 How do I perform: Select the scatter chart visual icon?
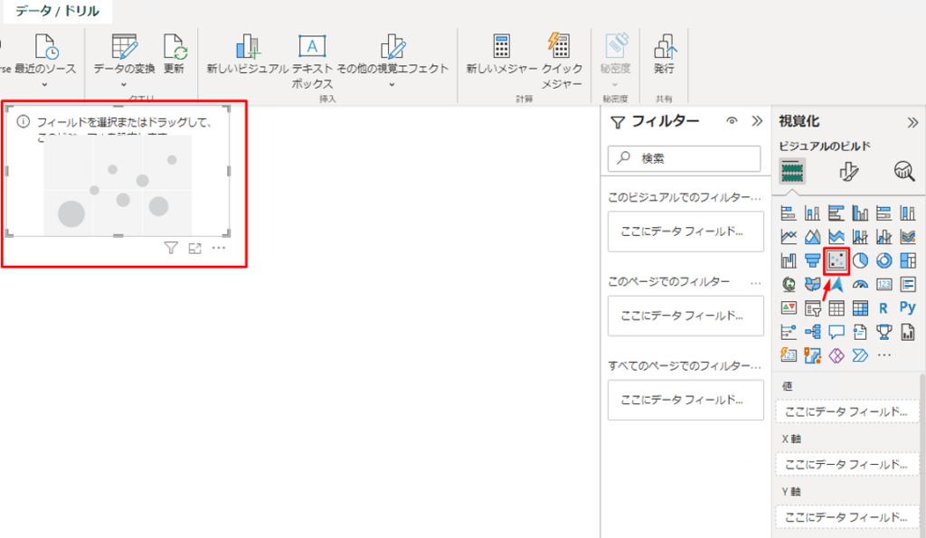pyautogui.click(x=836, y=260)
